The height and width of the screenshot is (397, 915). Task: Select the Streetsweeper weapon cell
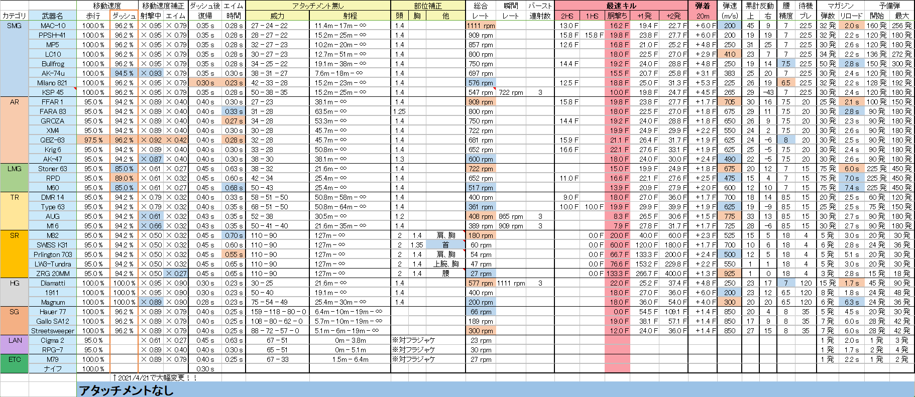pyautogui.click(x=53, y=331)
